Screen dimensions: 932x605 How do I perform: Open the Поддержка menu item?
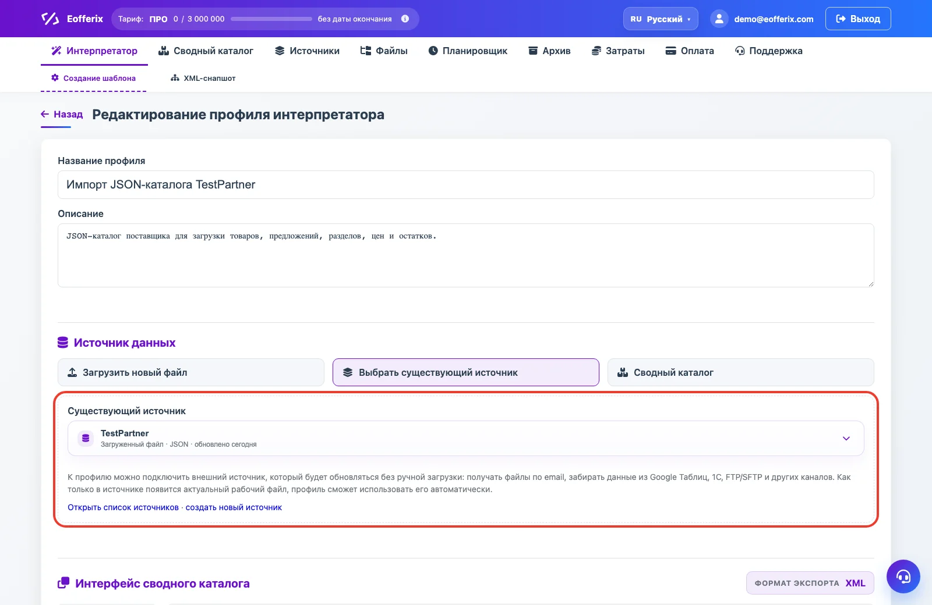pyautogui.click(x=769, y=51)
